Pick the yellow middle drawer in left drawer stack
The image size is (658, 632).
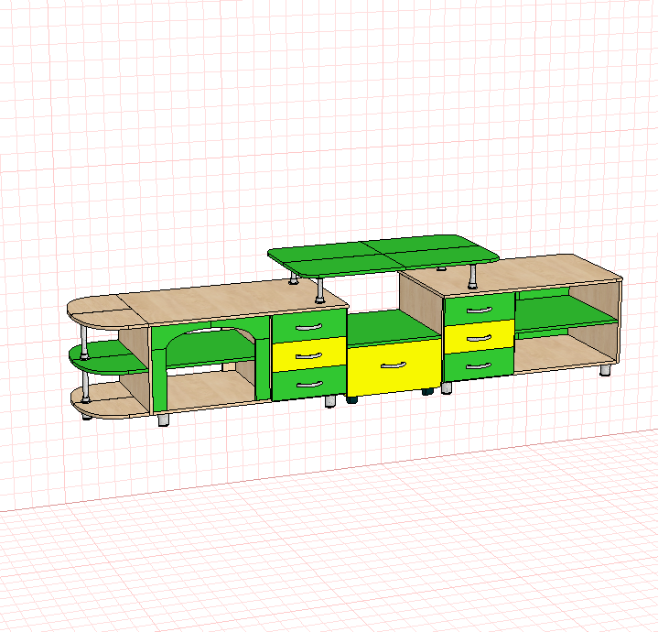[309, 354]
